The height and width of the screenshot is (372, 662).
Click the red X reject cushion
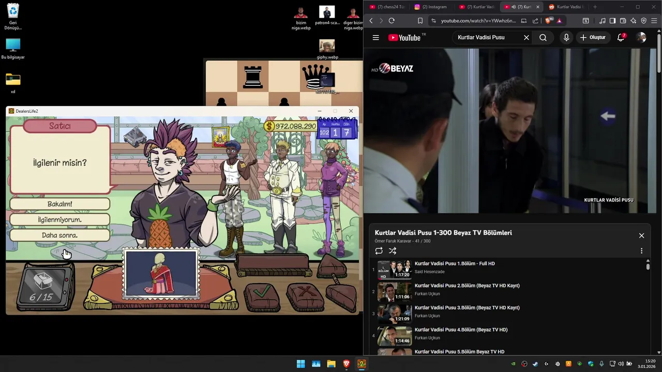click(305, 296)
